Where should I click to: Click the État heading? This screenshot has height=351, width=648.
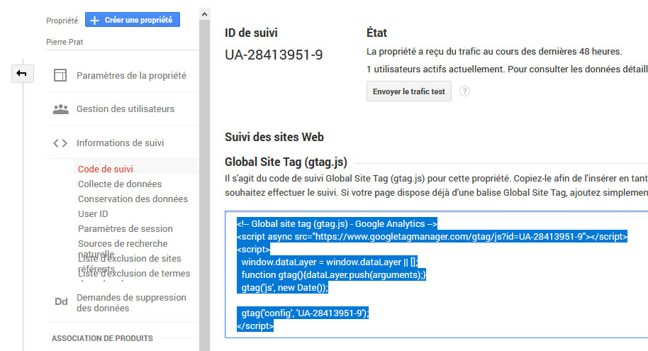tap(376, 33)
